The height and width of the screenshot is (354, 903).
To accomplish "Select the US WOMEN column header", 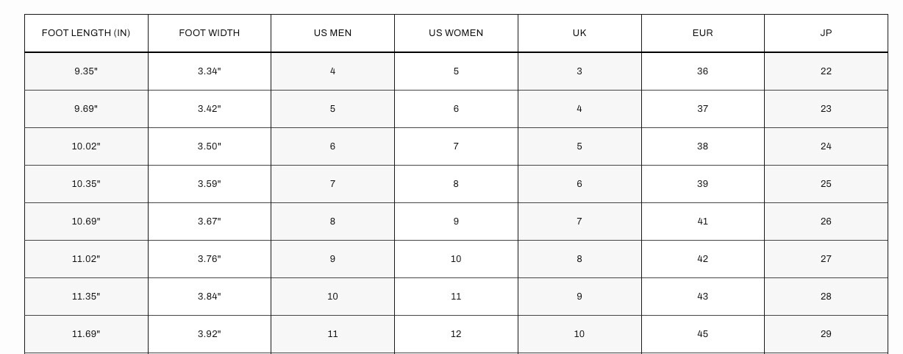I will tap(456, 33).
